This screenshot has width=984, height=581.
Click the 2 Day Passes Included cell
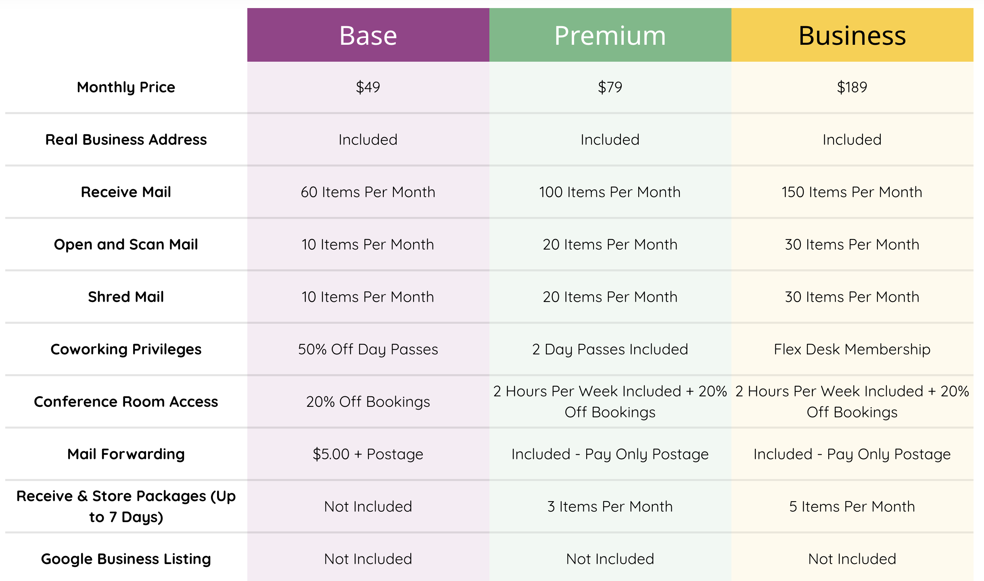pos(610,349)
